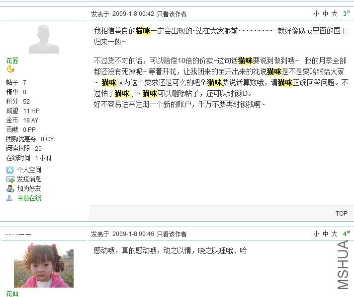Viewport: 354px width, 297px height.
Task: Click 发短消息 text link
Action: pos(29,179)
